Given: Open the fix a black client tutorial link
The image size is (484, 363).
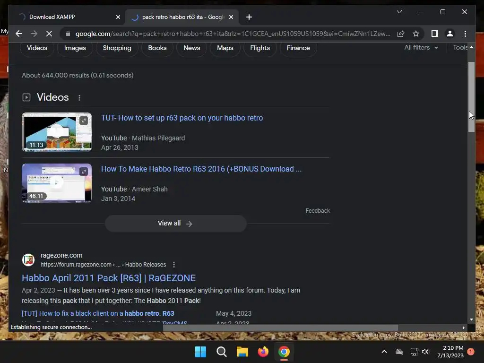Looking at the screenshot, I should click(98, 313).
